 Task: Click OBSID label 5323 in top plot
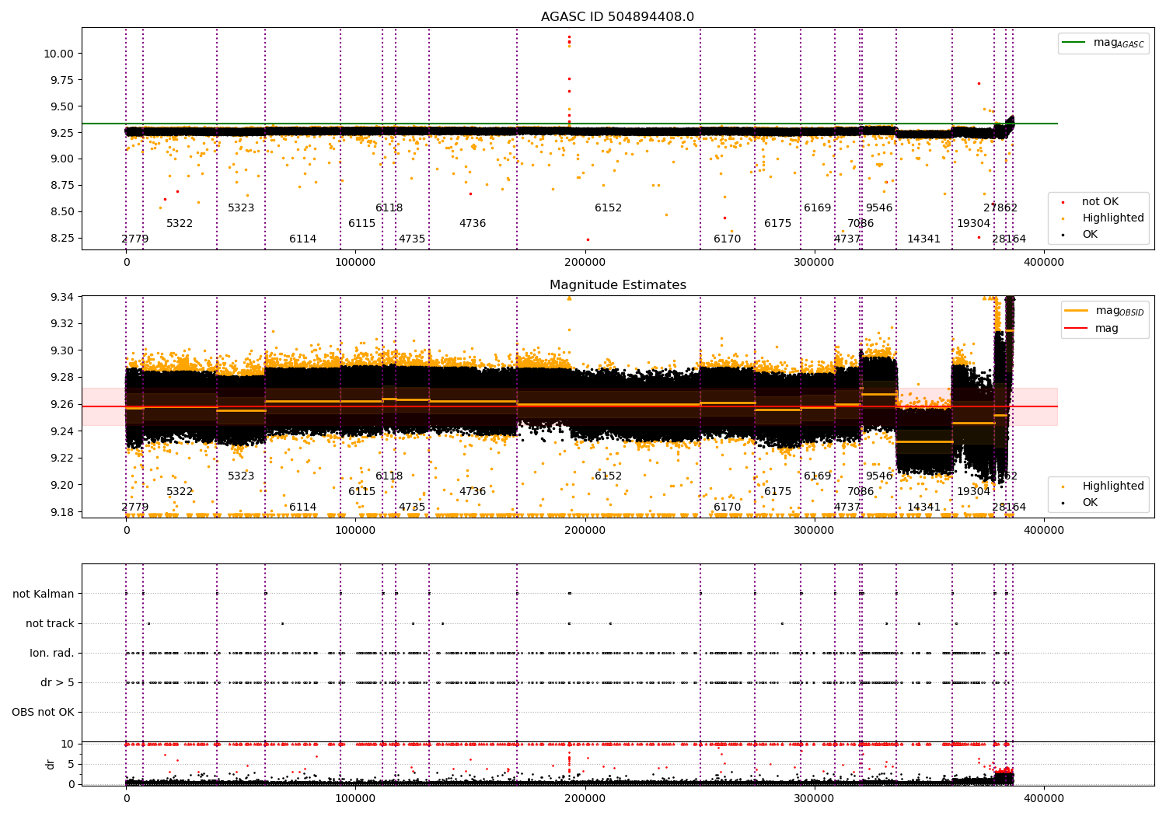click(241, 208)
